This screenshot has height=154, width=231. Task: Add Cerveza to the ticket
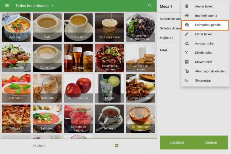coord(78,58)
